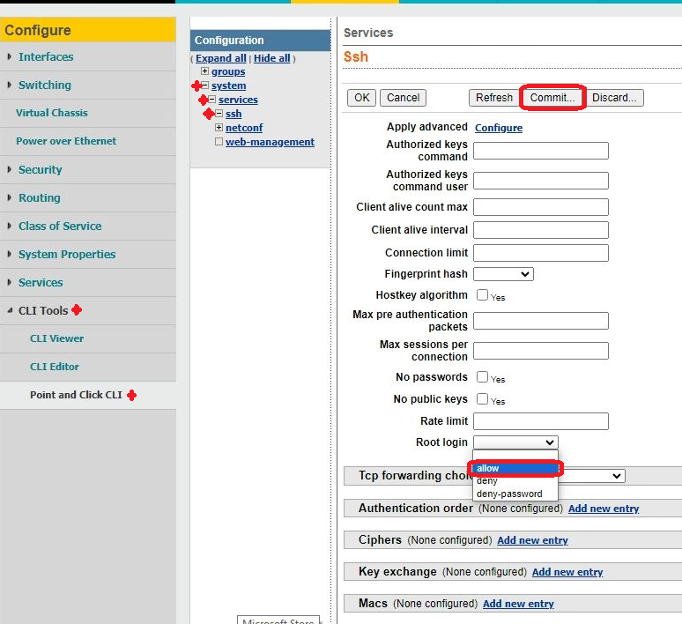Check the No public keys checkbox

pos(482,399)
